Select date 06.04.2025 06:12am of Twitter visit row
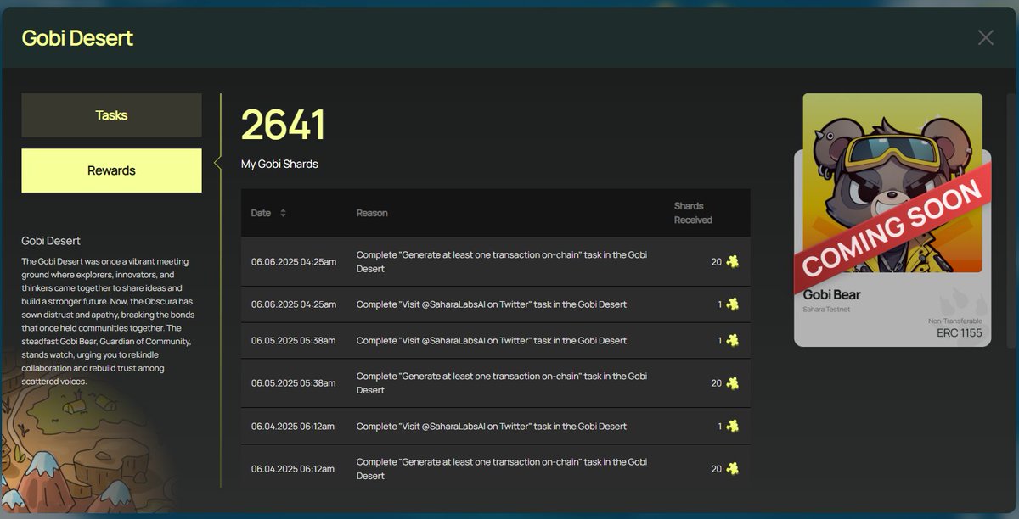This screenshot has width=1019, height=519. pyautogui.click(x=294, y=426)
